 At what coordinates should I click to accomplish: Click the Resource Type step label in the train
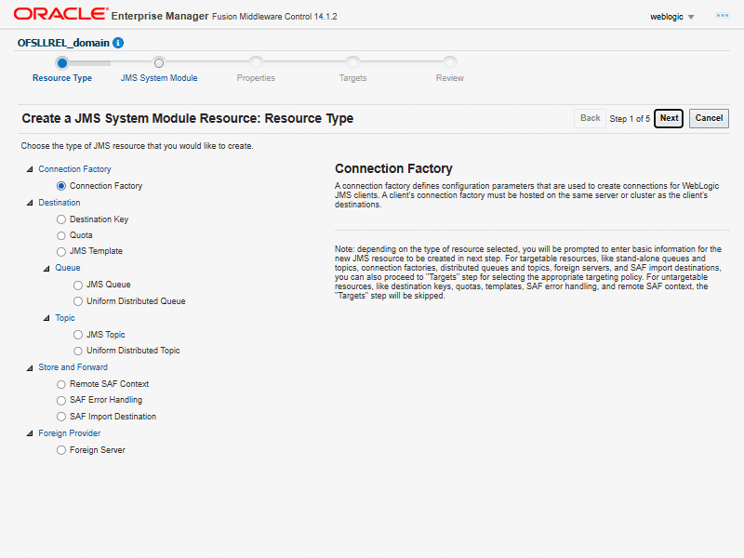pyautogui.click(x=62, y=78)
